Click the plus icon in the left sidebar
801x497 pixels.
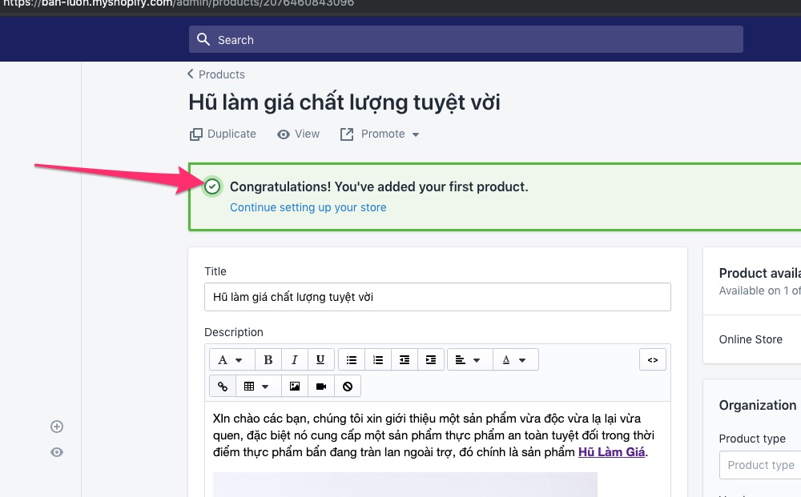coord(56,427)
